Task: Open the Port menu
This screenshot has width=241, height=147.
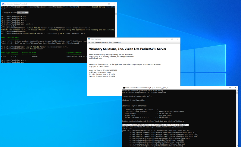Action: pos(111,42)
